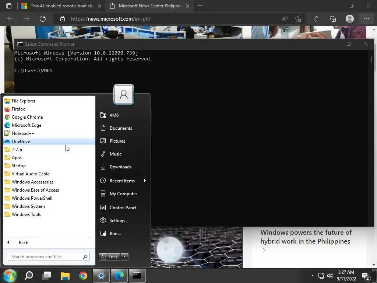
Task: Click Edge forward navigation arrow
Action: point(27,19)
